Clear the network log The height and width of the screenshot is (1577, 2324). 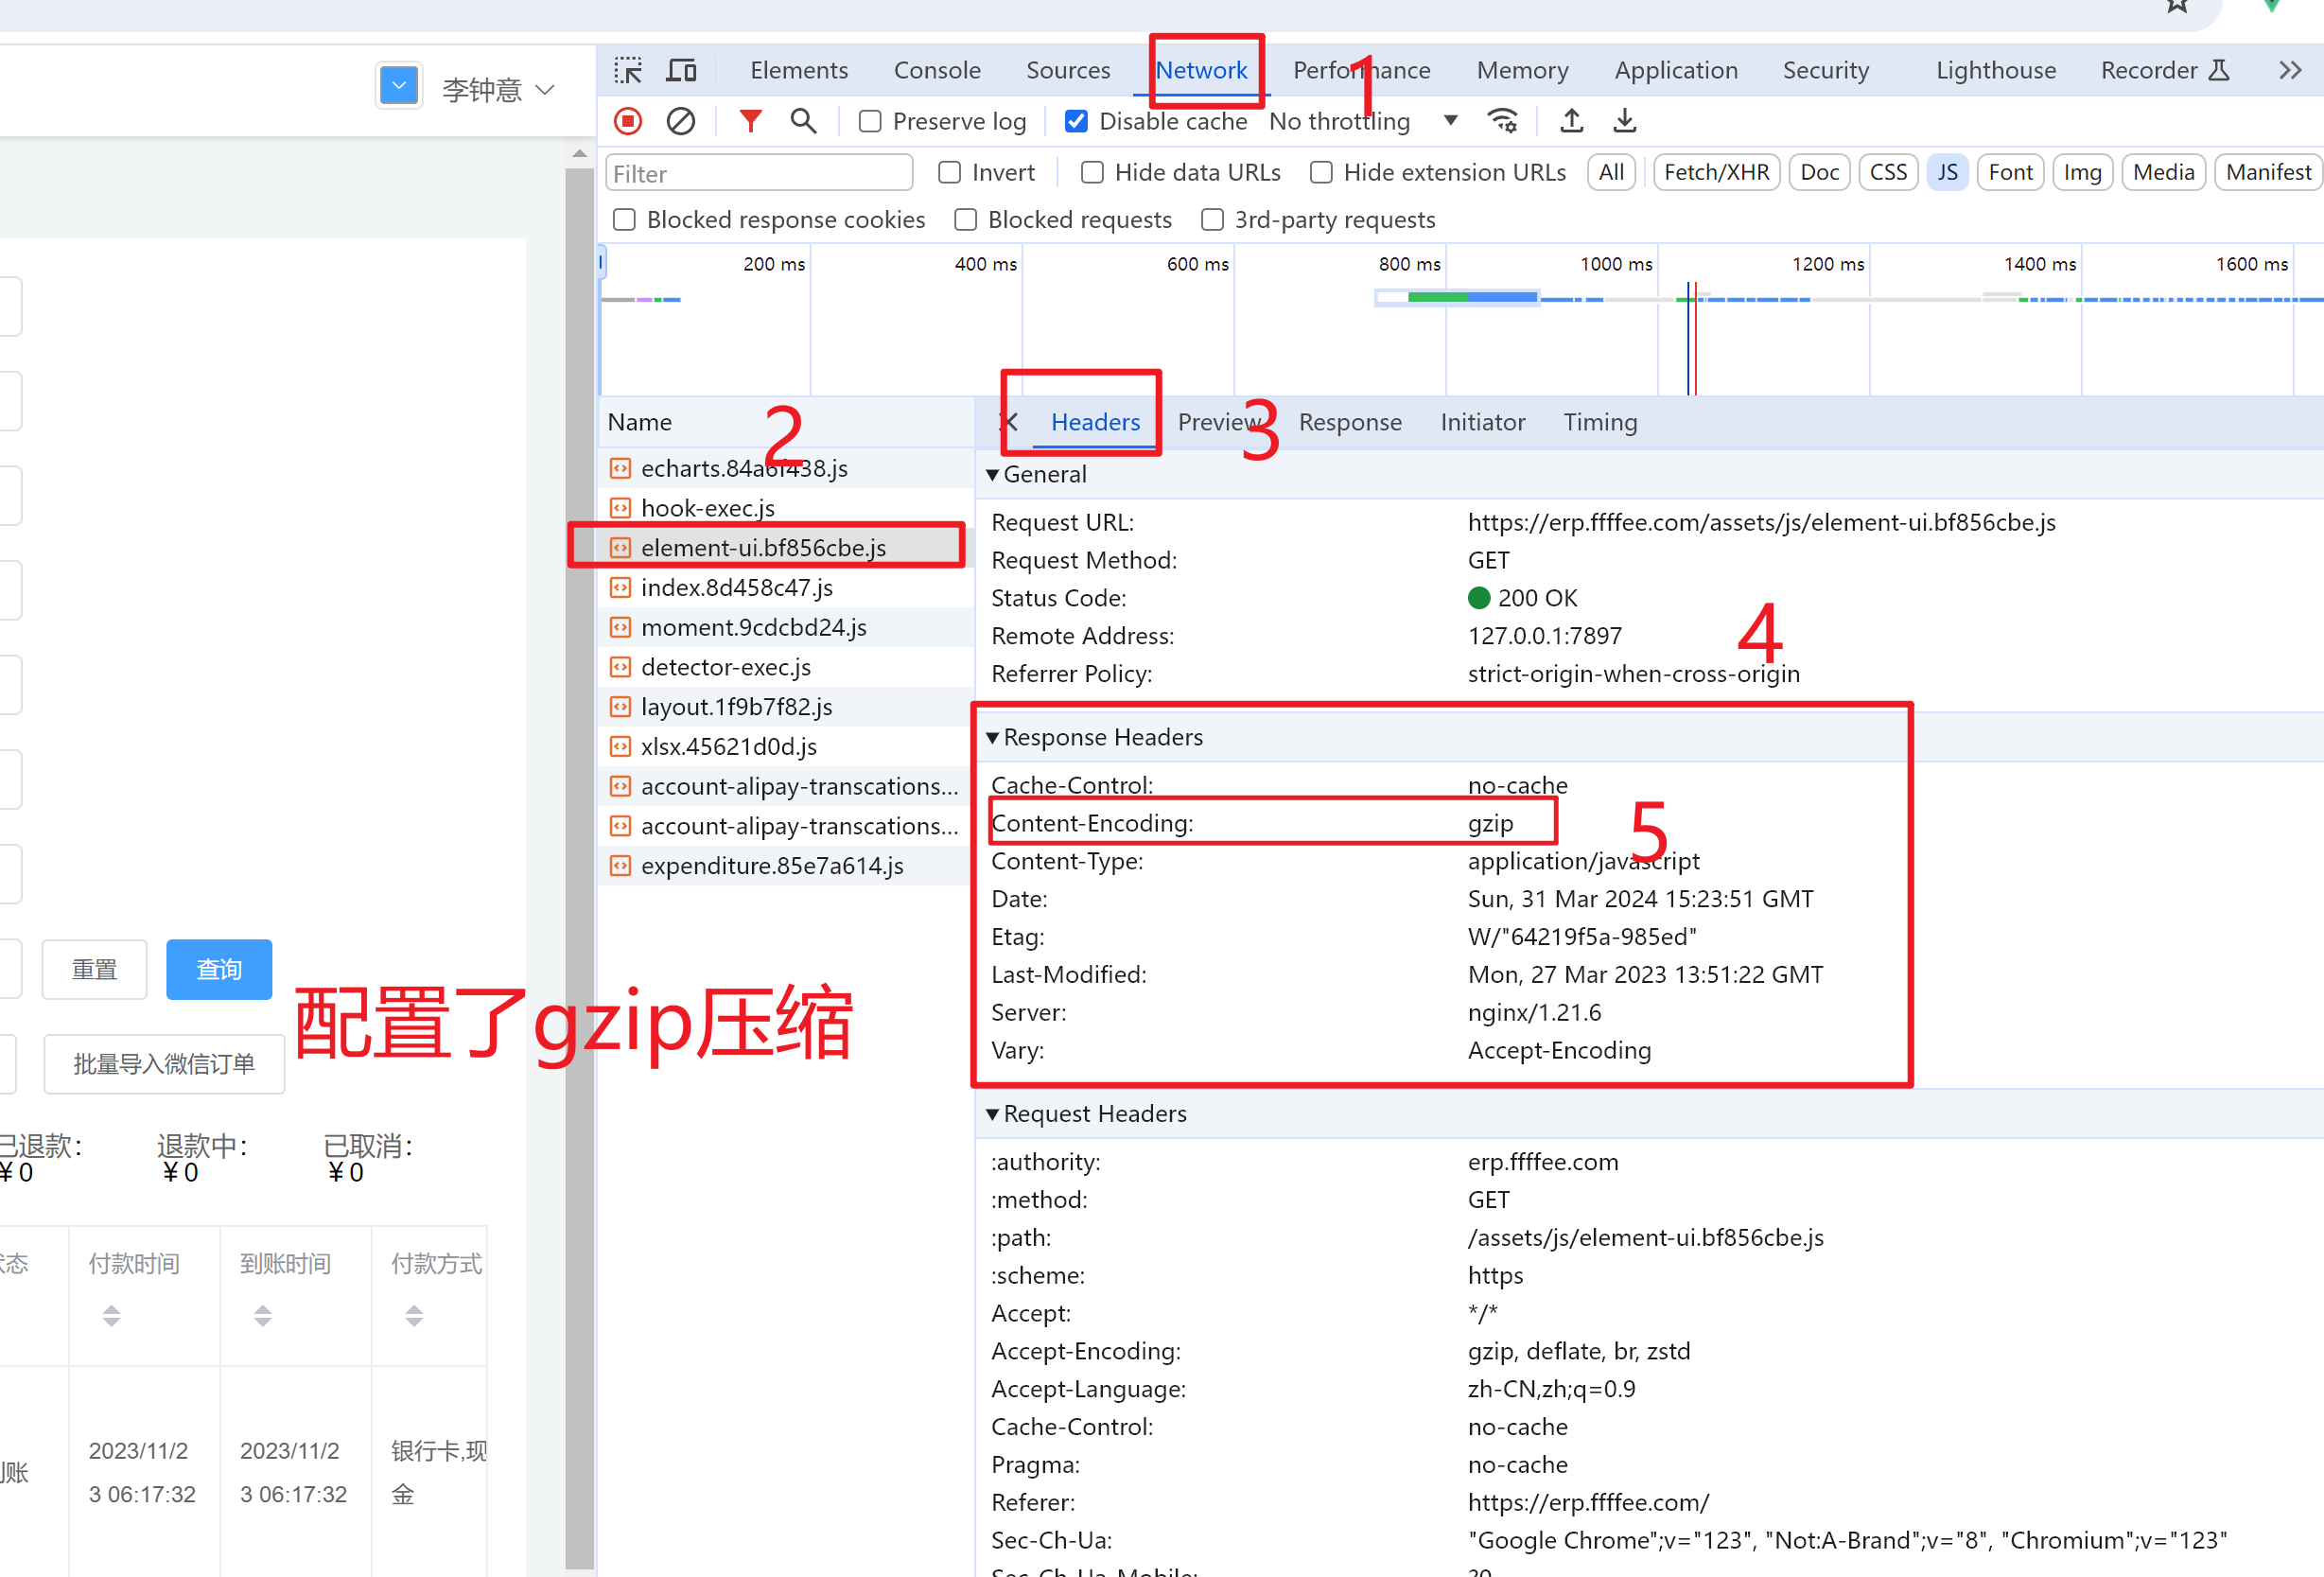coord(681,121)
